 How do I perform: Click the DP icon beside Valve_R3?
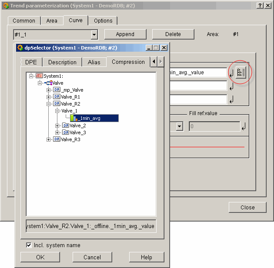click(x=57, y=139)
